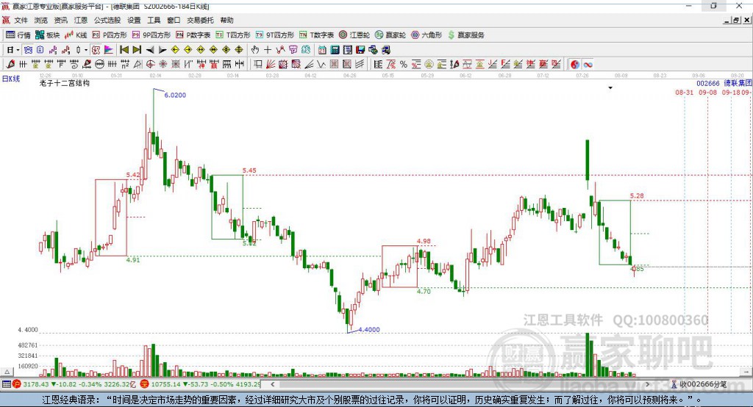Select the red pen drawing tool
The height and width of the screenshot is (407, 753).
coord(10,65)
